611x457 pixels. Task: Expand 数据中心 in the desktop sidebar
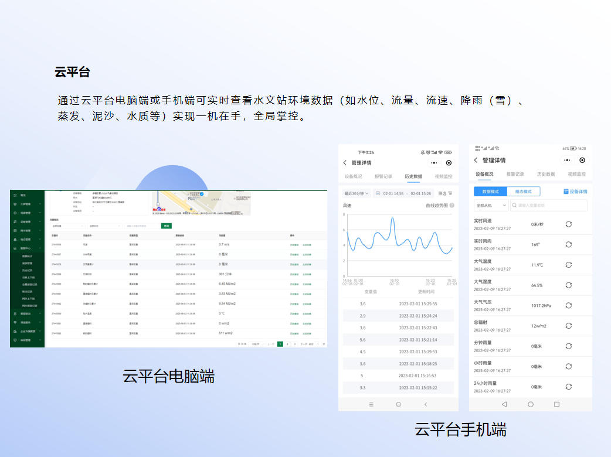pyautogui.click(x=27, y=248)
